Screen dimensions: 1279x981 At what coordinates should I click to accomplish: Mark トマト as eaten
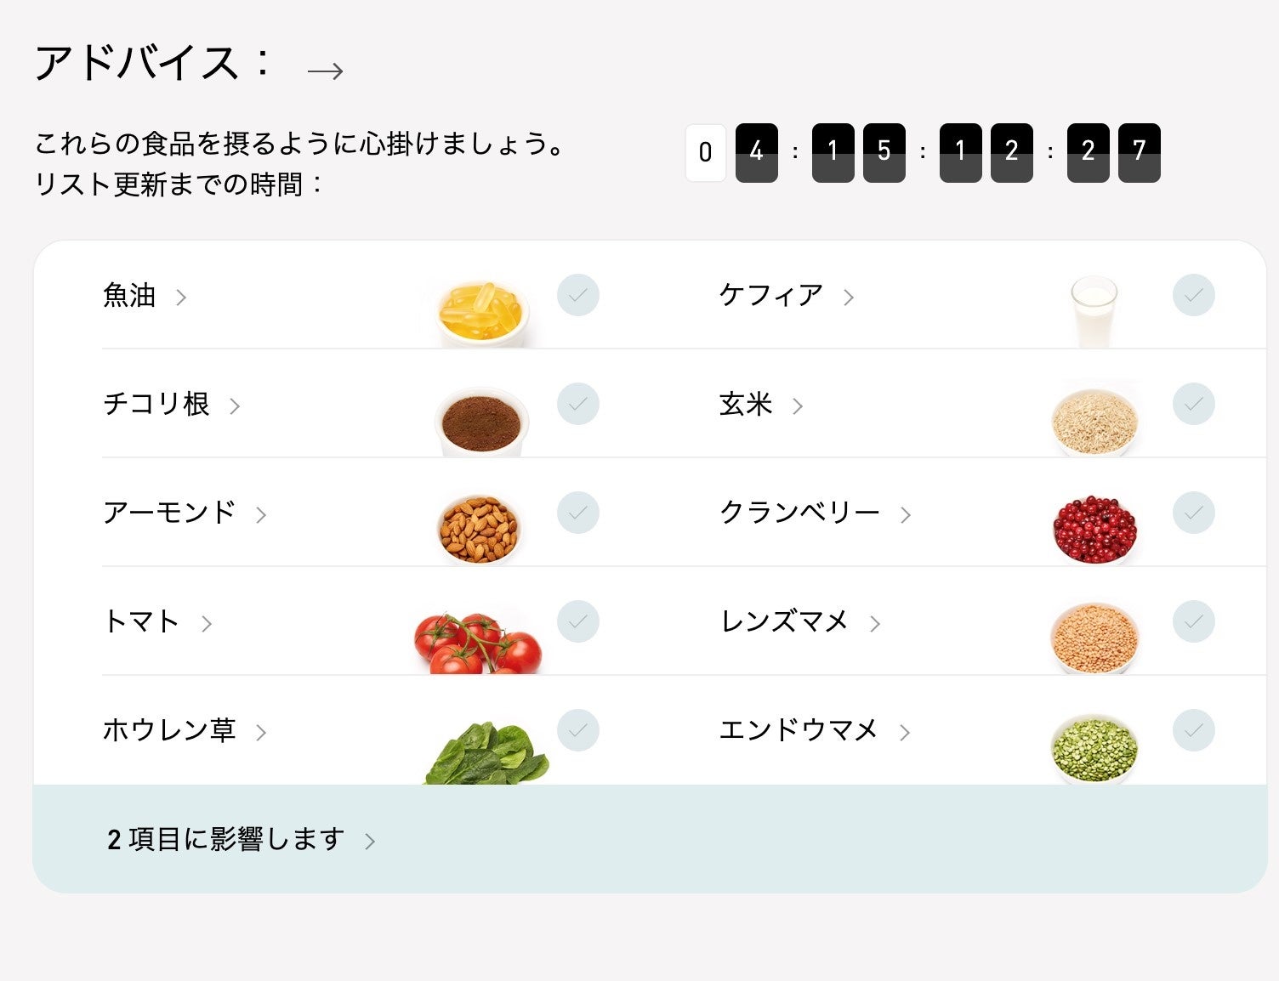tap(579, 621)
